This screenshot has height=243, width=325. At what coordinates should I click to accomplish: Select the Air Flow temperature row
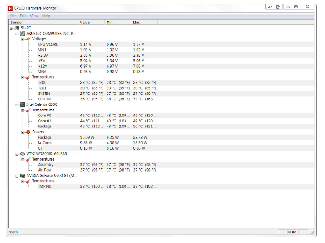175,170
